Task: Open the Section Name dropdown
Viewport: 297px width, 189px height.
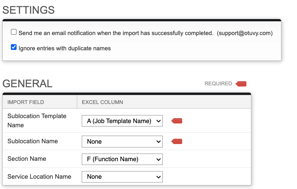Action: (122, 159)
